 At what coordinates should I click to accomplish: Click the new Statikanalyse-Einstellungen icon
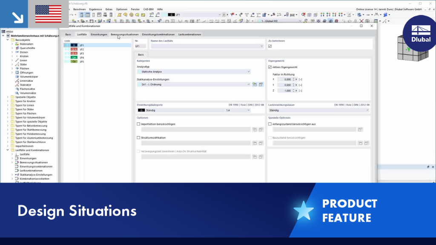coord(255,85)
